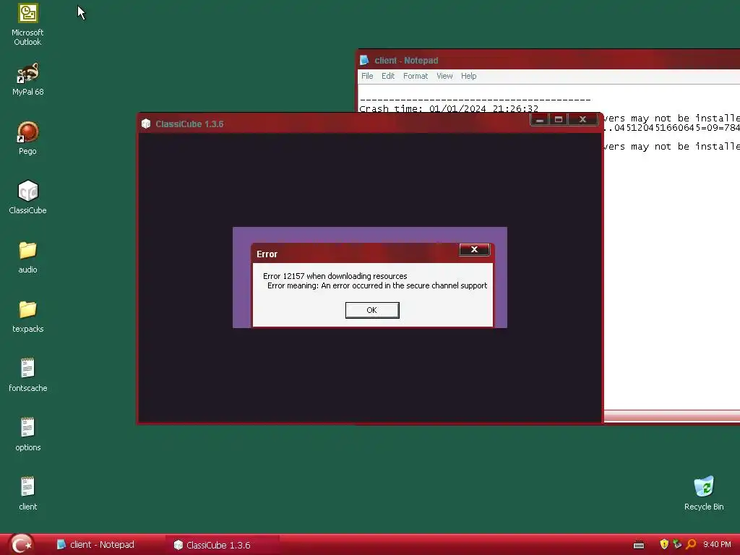
Task: Select the texpacks folder on desktop
Action: 28,317
